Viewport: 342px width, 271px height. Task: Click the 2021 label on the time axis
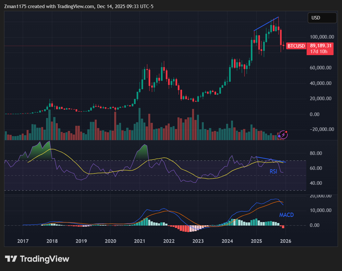(x=140, y=241)
